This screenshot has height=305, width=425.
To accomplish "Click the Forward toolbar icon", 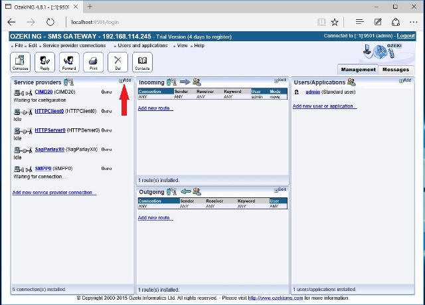I will point(69,62).
